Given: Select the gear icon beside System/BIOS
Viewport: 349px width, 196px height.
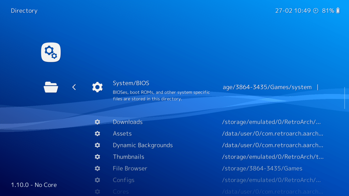Looking at the screenshot, I should pyautogui.click(x=97, y=87).
